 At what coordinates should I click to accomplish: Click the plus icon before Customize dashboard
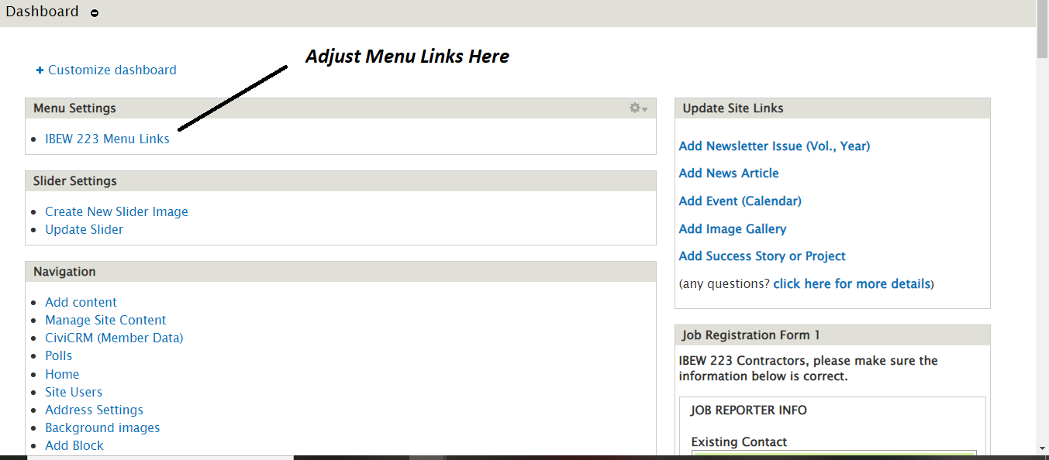coord(40,70)
